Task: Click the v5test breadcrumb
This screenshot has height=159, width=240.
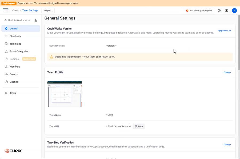Action: [x=15, y=10]
